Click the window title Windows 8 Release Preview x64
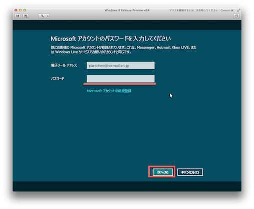The width and height of the screenshot is (254, 209). coord(127,11)
